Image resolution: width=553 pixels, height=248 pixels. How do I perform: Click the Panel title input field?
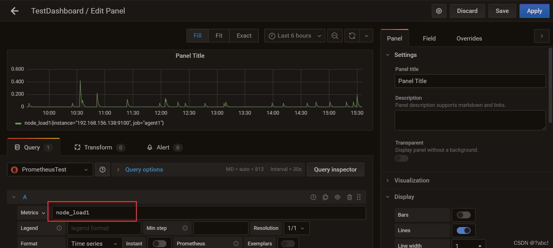point(470,81)
